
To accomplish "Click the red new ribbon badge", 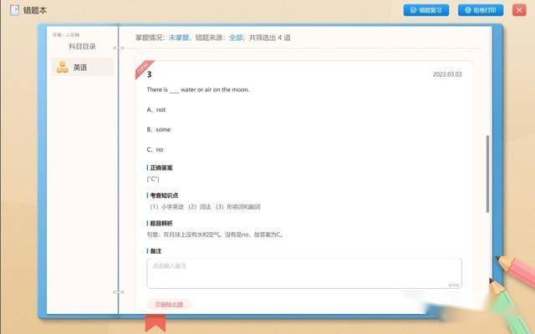I will (x=143, y=68).
